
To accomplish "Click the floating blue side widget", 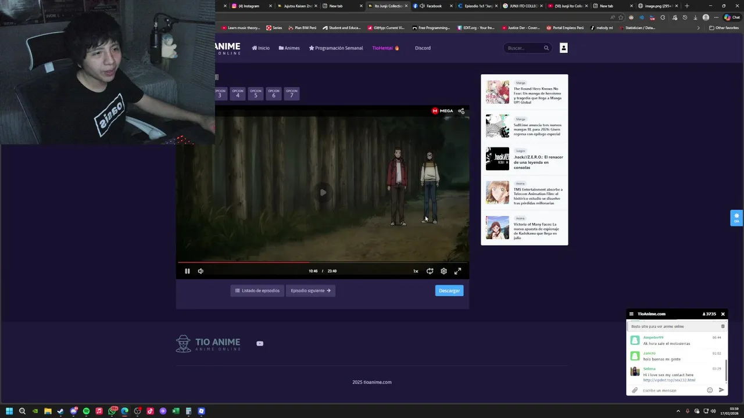I will point(736,218).
